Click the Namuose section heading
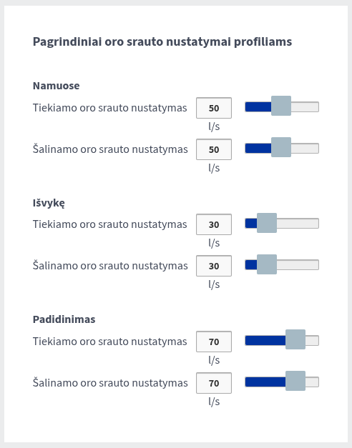This screenshot has width=352, height=448. pos(56,86)
